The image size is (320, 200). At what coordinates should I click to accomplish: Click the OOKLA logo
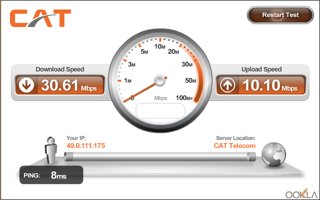coord(301,193)
